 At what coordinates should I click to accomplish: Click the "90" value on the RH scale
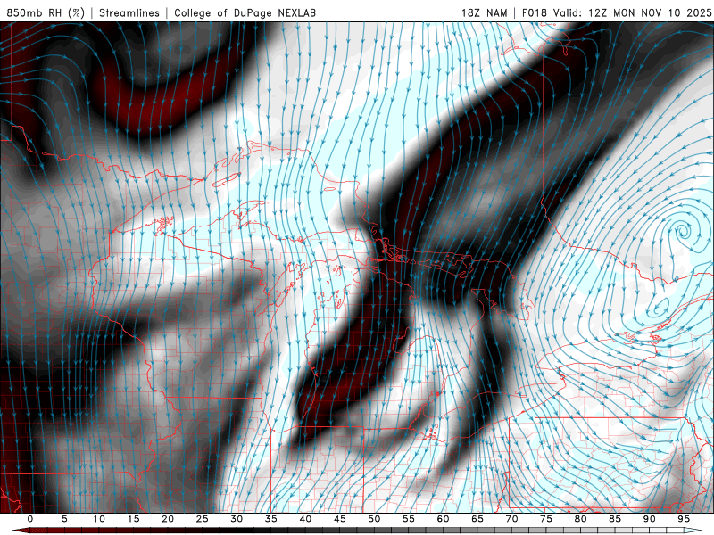650,519
